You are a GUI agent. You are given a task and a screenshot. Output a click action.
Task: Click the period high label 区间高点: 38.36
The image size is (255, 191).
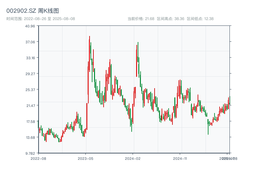tap(171, 19)
